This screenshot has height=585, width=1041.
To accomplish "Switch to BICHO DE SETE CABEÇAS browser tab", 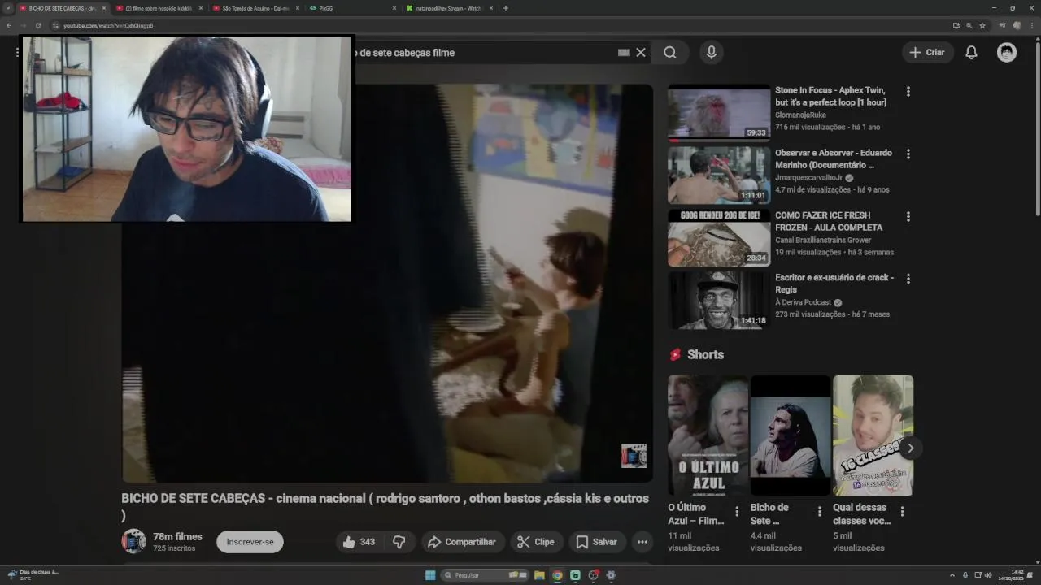I will coord(60,8).
